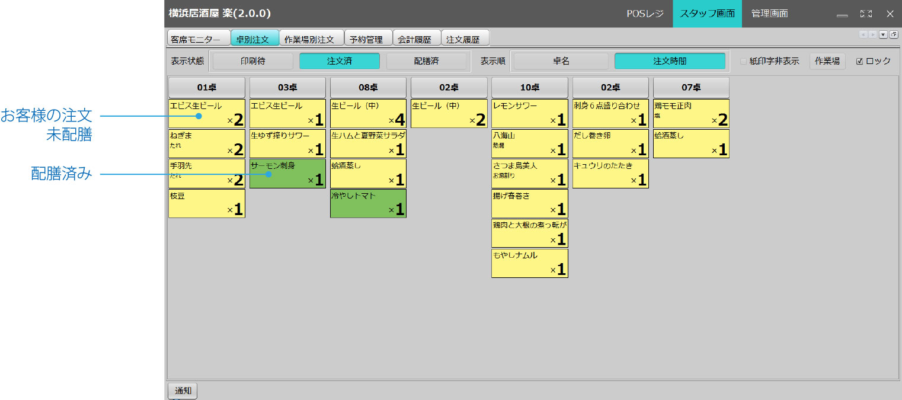Select the 刺身６点盛り合わせ order card
Viewport: 902px width, 400px height.
coord(610,114)
